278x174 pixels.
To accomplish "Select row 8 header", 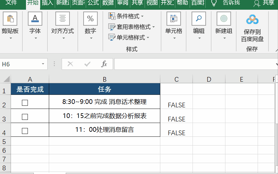I will coord(5,167).
